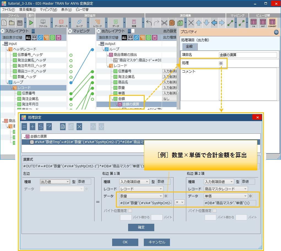
Task: Open the 左辺 種類 dropdown showing 出力値
Action: click(x=55, y=182)
